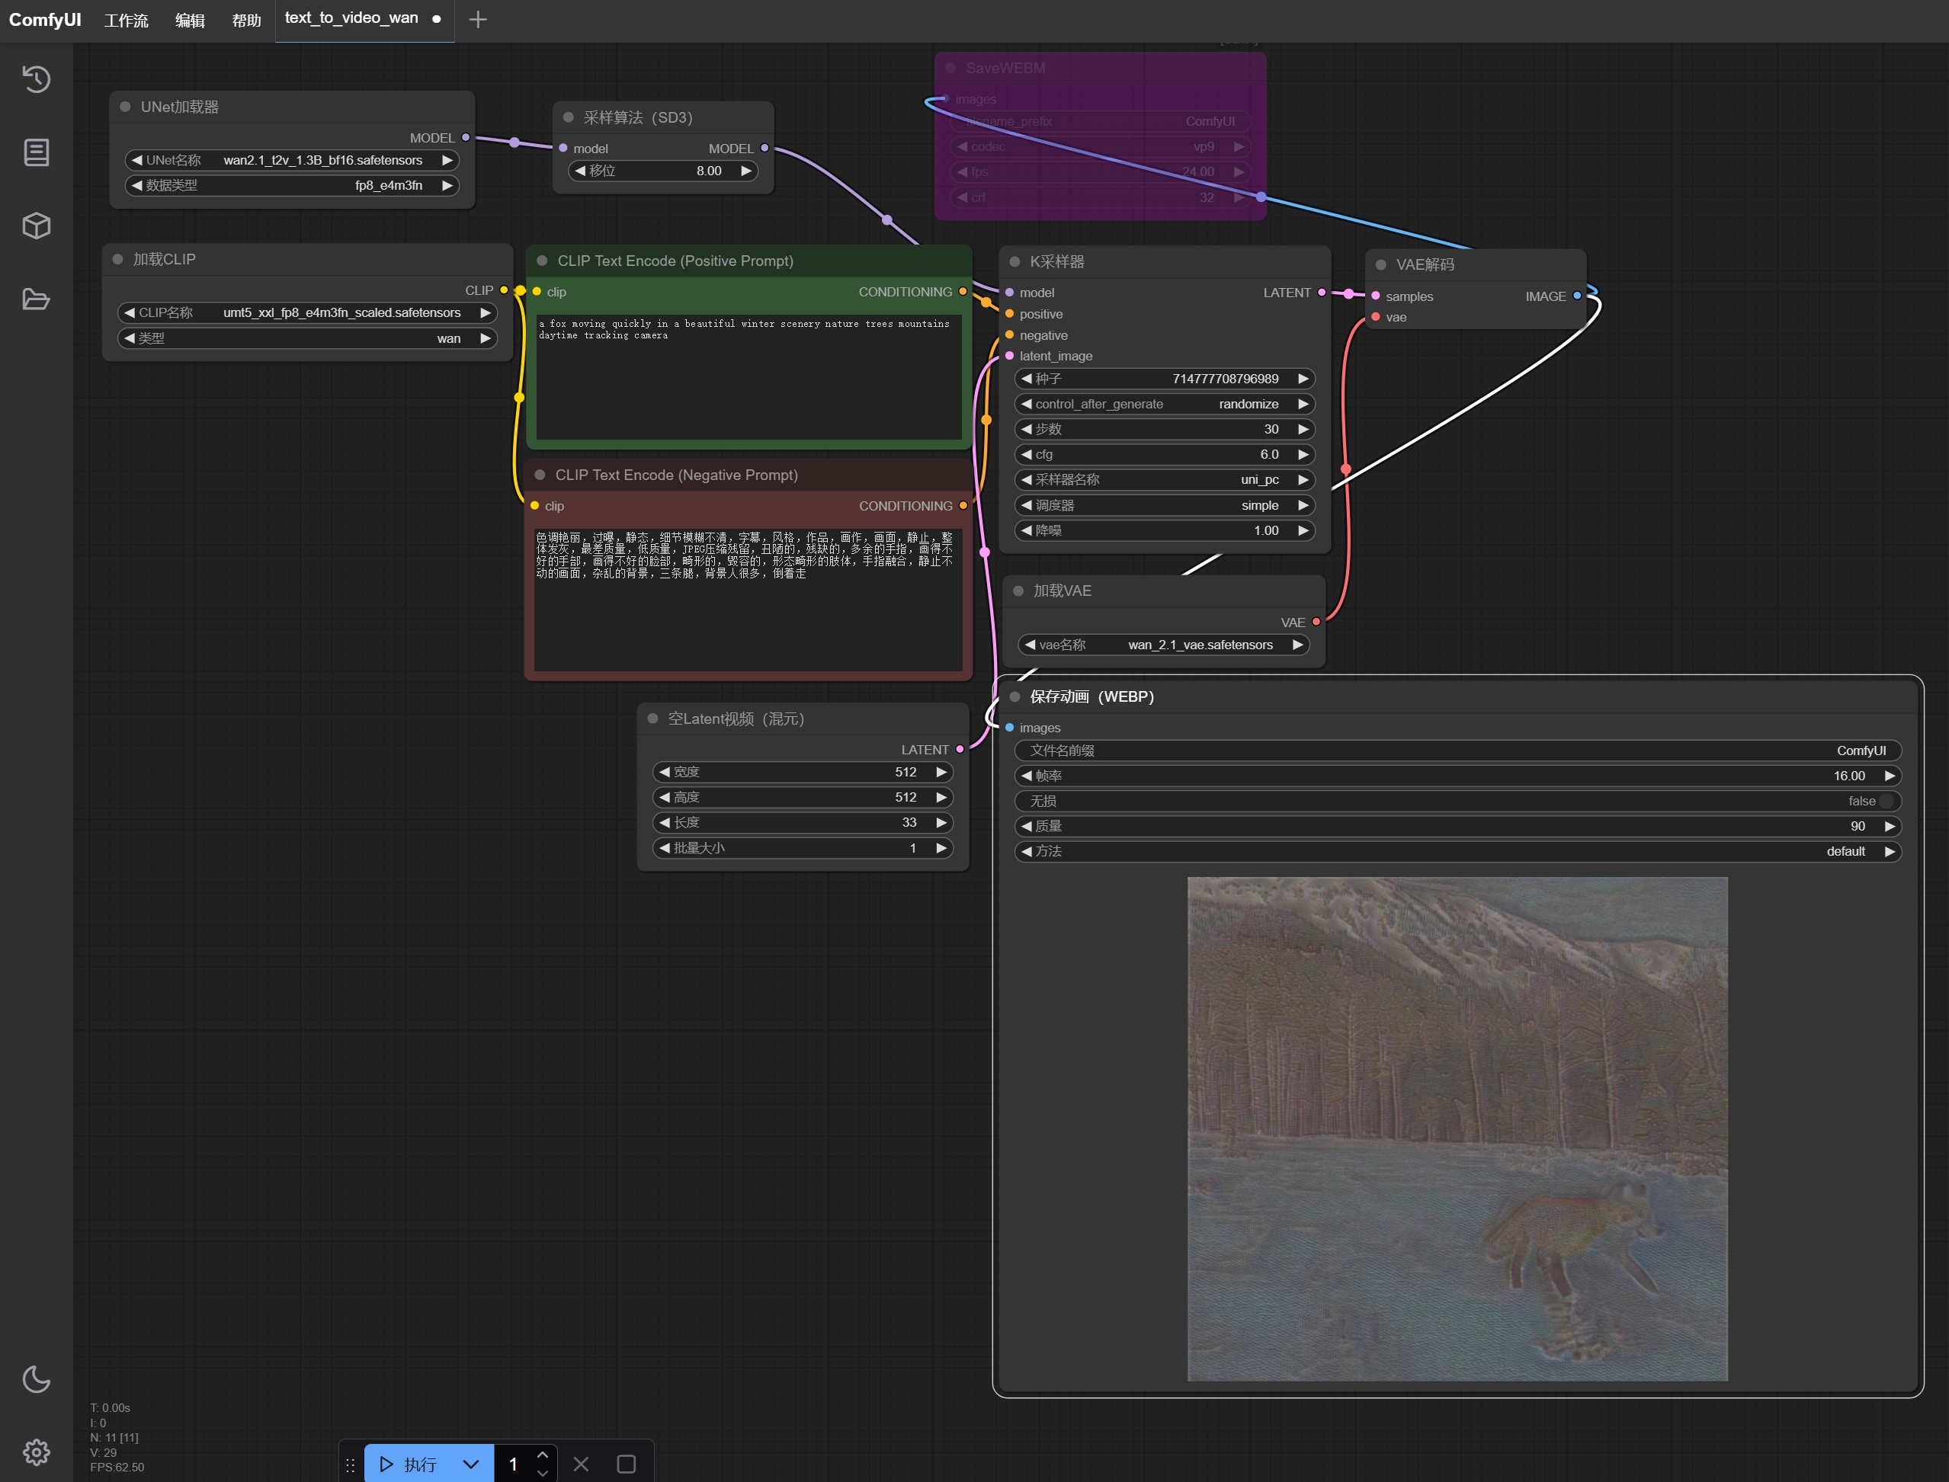Open the 工作流 menu
The width and height of the screenshot is (1949, 1482).
127,21
